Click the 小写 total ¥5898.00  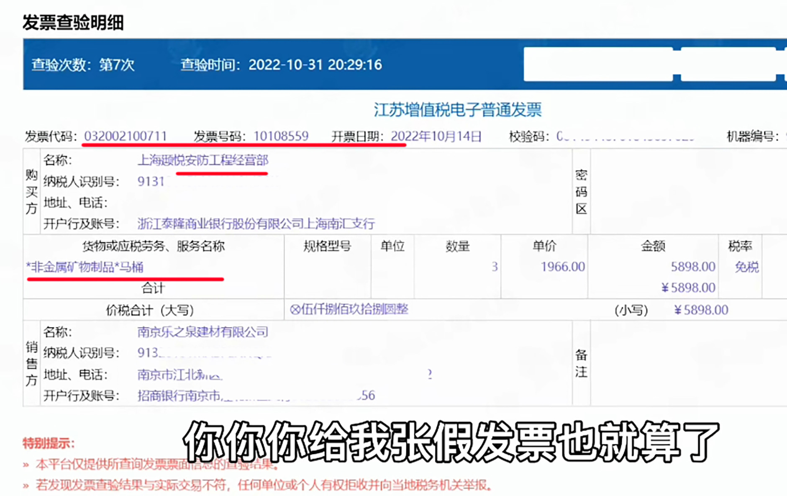coord(701,310)
